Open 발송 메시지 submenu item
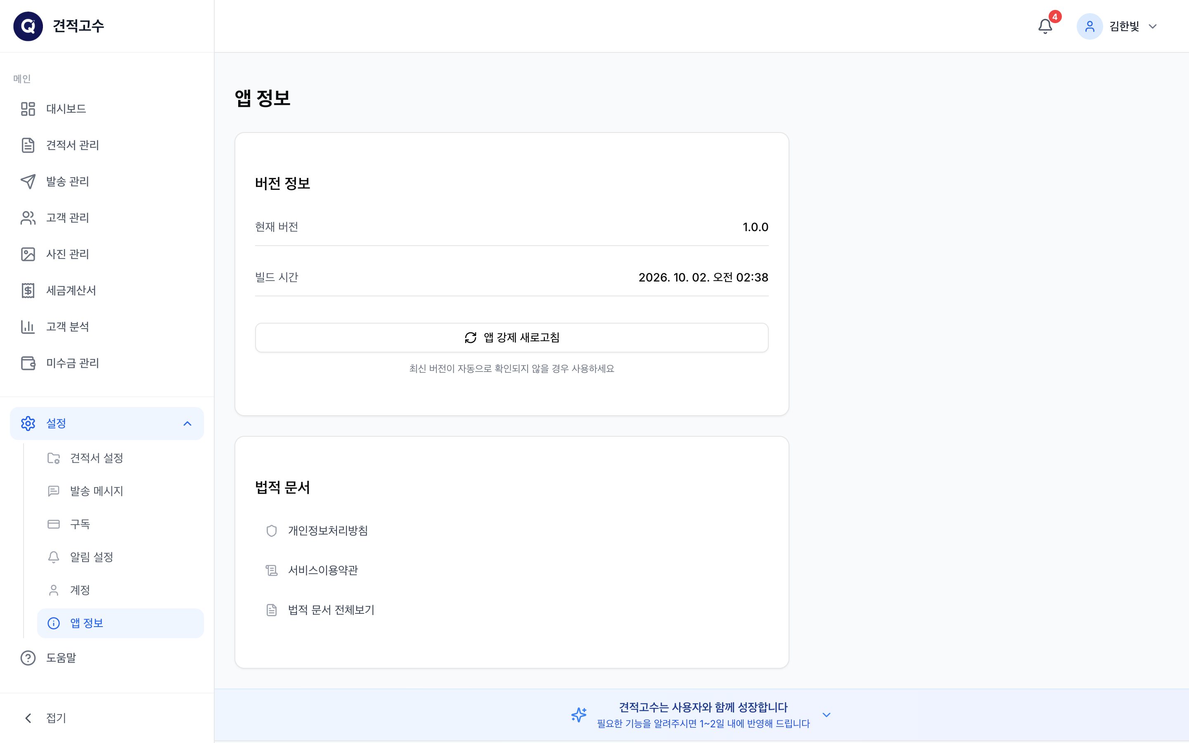 click(x=121, y=491)
